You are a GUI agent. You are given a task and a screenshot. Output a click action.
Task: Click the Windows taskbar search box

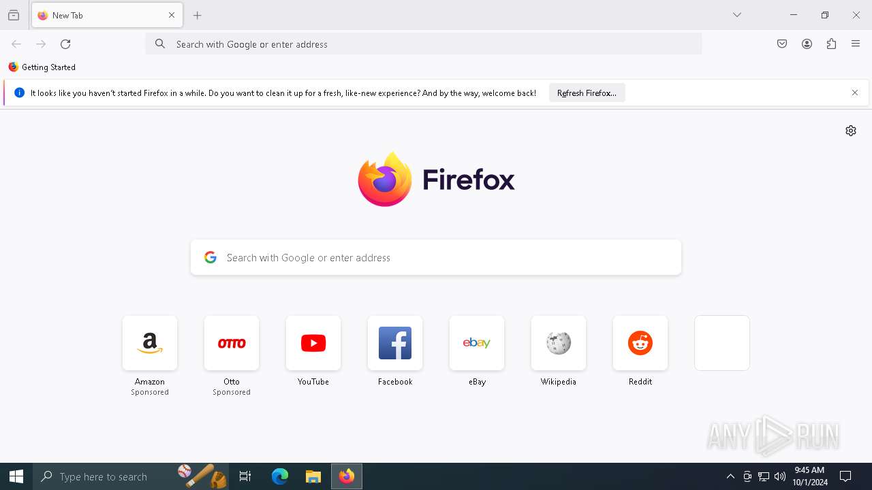click(x=131, y=476)
